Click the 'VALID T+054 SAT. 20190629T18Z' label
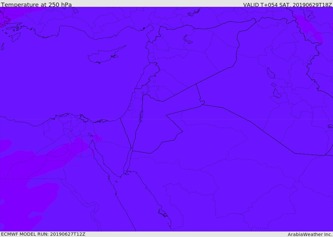Screen dimensions: 333x237 (x=287, y=5)
